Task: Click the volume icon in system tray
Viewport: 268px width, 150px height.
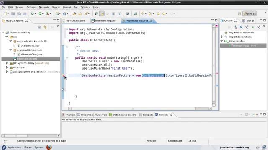Action: pyautogui.click(x=258, y=147)
